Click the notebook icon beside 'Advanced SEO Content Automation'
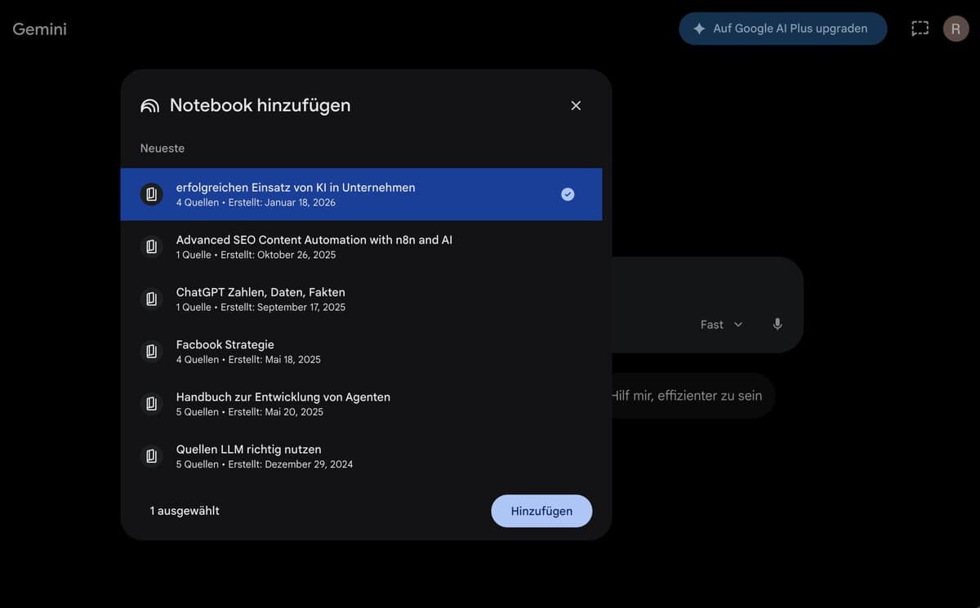The image size is (980, 608). point(151,246)
